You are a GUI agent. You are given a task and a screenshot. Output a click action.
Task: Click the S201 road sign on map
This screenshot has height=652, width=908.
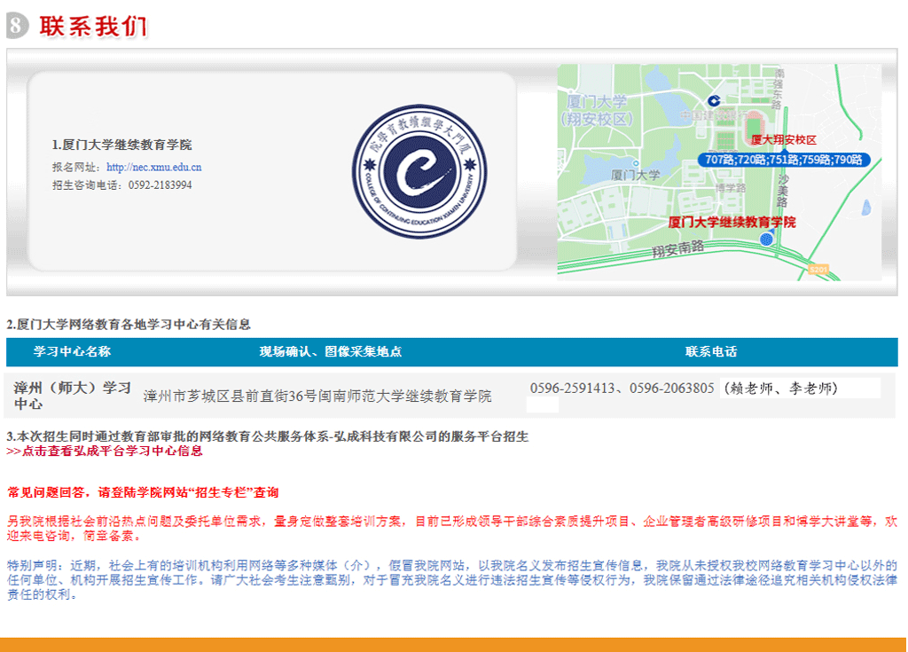pos(818,270)
